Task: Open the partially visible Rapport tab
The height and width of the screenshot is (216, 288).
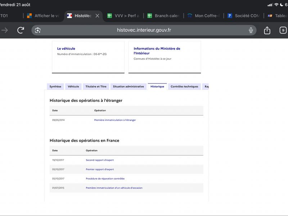Action: point(206,86)
